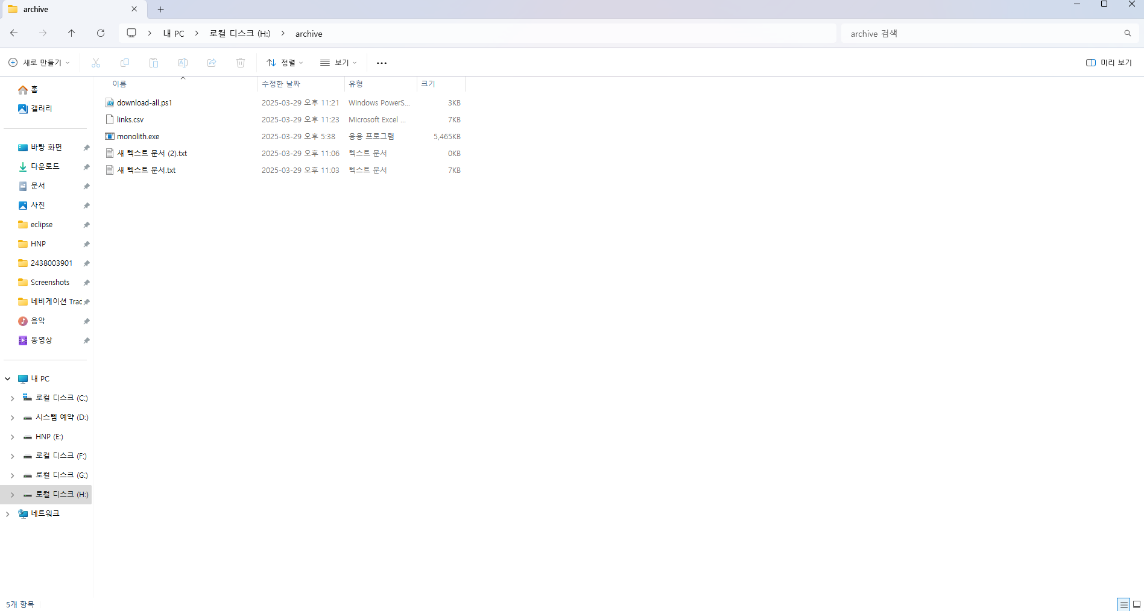Expand 로컬 디스크 (C:) in the tree
Screen dimensions: 1144x611
pos(12,398)
